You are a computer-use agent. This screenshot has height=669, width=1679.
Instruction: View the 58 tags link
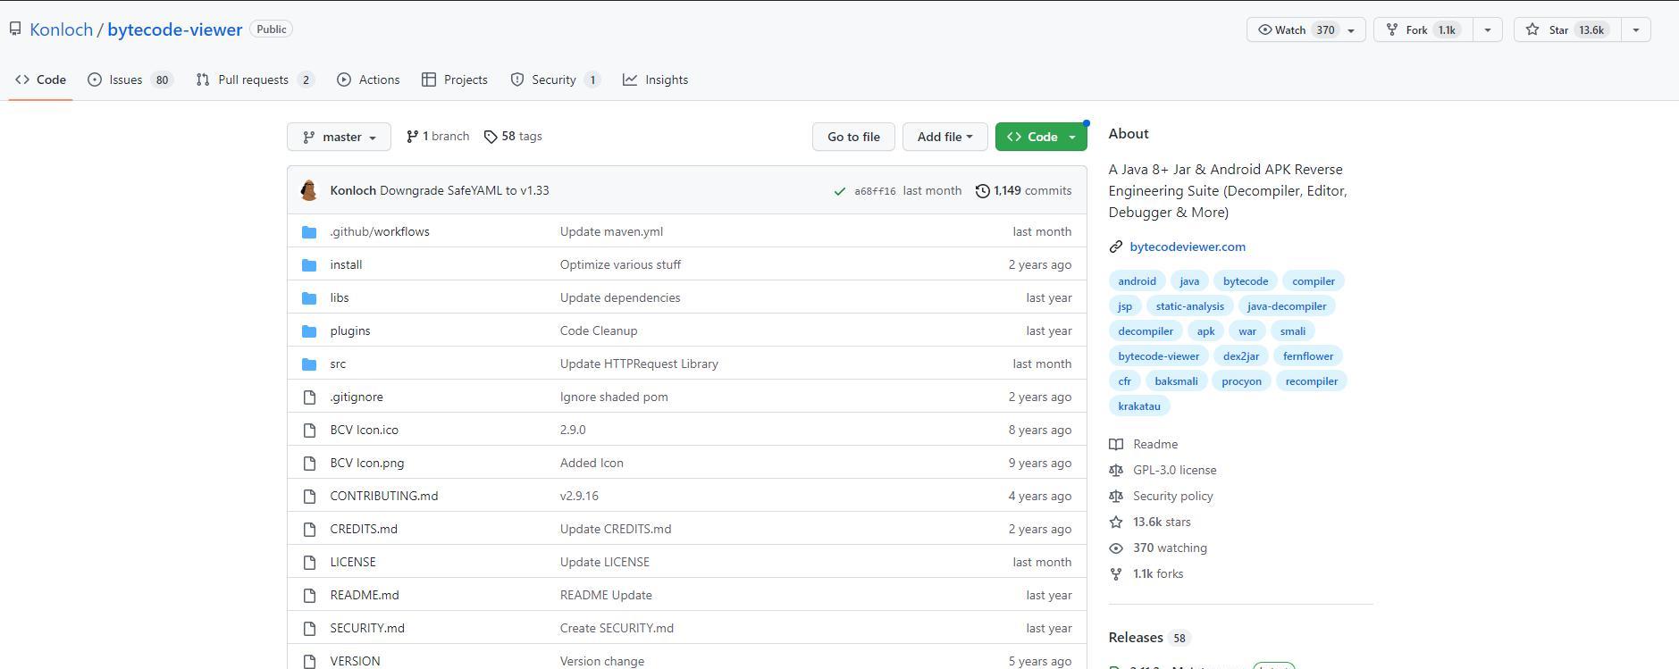point(513,137)
